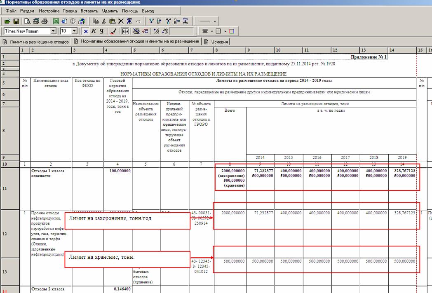Click the blue-bordered fill color square
Viewport: 432px width, 293px height.
(x=232, y=31)
